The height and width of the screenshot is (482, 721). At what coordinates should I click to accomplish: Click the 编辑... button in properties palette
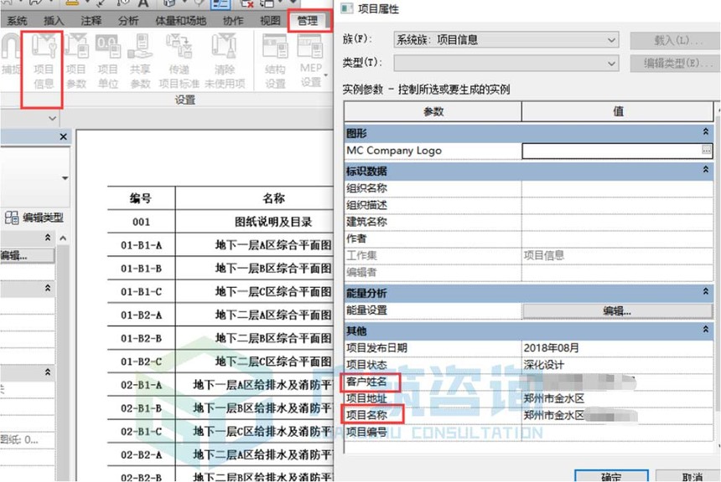point(27,256)
